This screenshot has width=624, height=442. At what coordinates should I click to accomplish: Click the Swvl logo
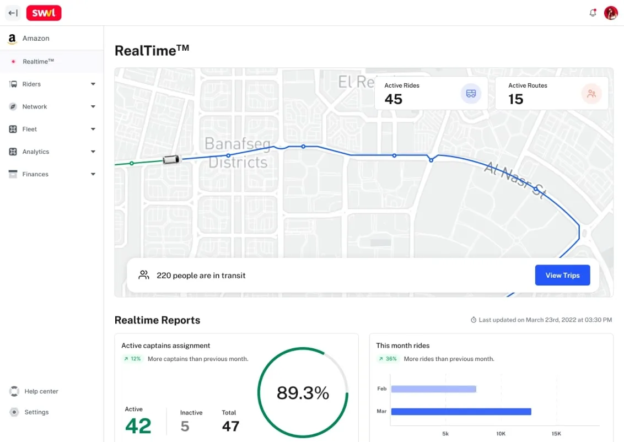pyautogui.click(x=44, y=13)
